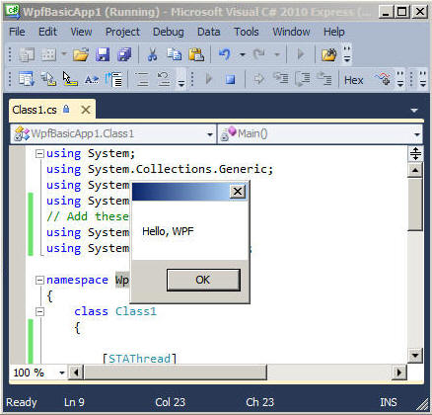
Task: Click the Continue play icon on the debug toolbar
Action: point(208,79)
